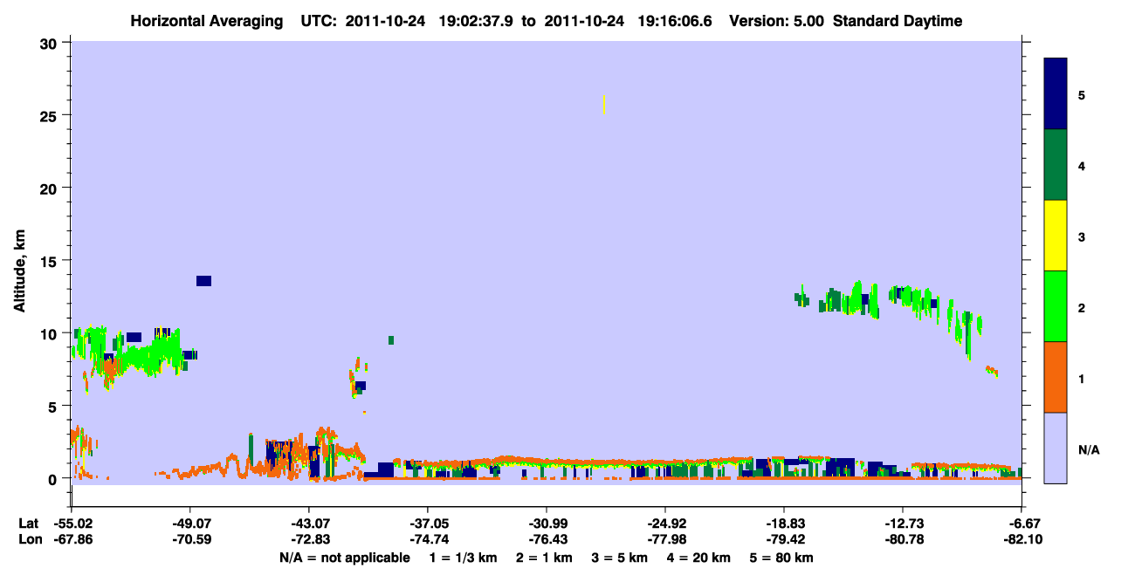Click longitude value -76.43
Viewport: 1135px width, 582px height.
[x=547, y=539]
